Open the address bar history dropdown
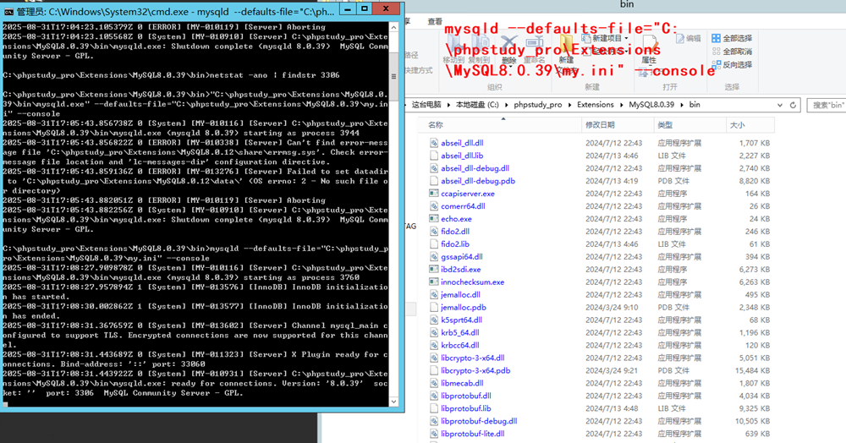 click(780, 105)
